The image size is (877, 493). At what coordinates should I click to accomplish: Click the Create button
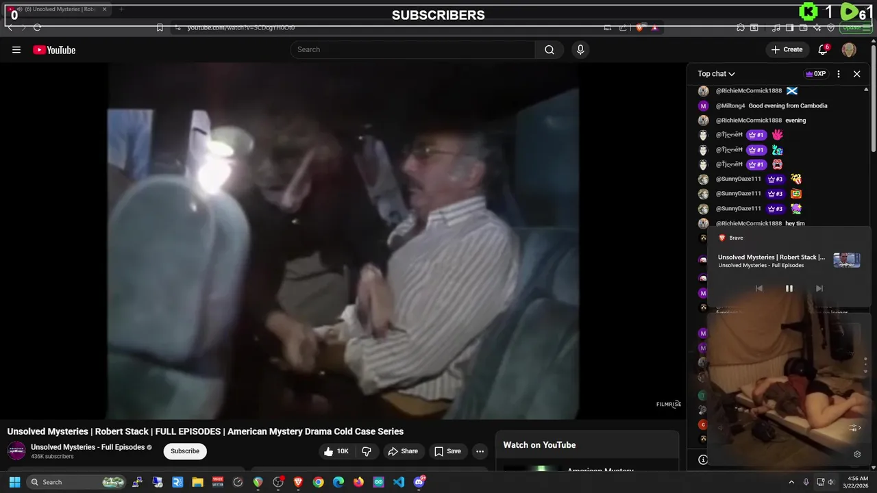tap(787, 50)
